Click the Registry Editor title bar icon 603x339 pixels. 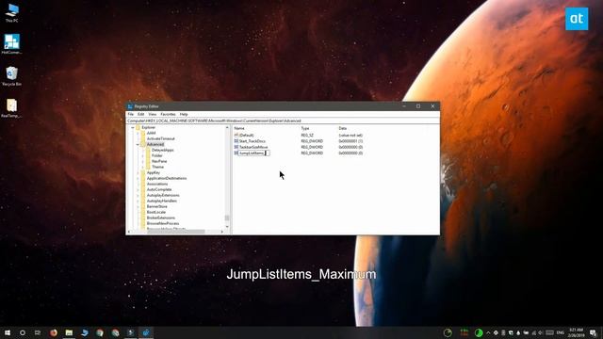point(130,106)
